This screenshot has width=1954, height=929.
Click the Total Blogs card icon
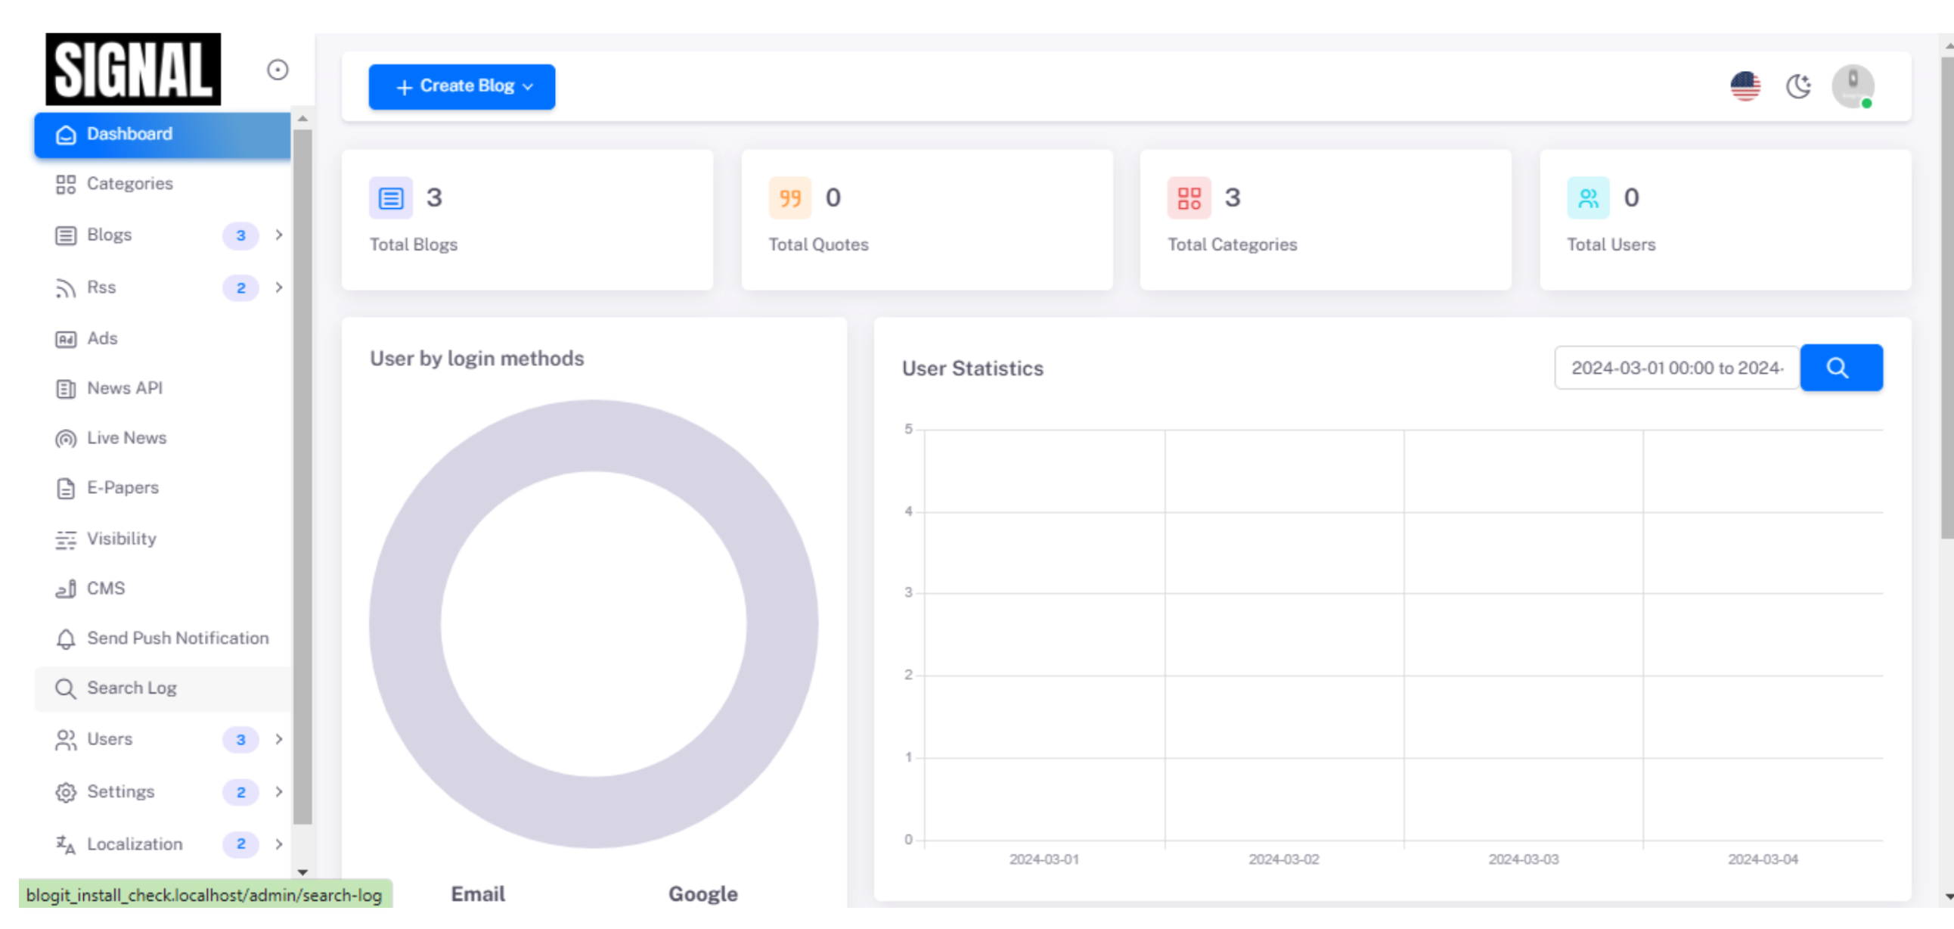391,198
